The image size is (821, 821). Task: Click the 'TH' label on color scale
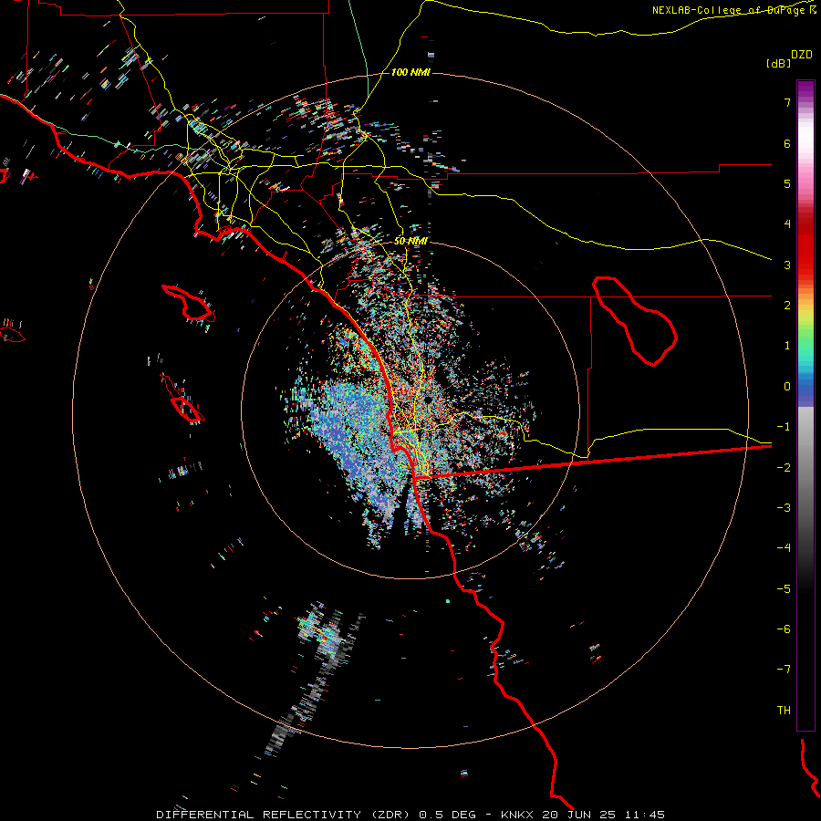[x=784, y=710]
